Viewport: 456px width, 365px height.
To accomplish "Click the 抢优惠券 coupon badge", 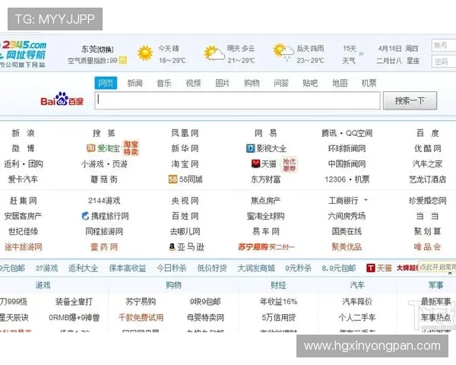I will tap(290, 165).
